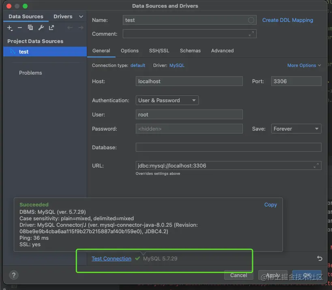Duplicate the selected data source icon
332x290 pixels.
click(x=30, y=28)
